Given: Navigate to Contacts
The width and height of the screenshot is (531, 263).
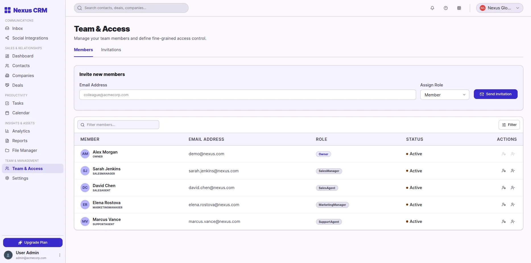Looking at the screenshot, I should 32,66.
